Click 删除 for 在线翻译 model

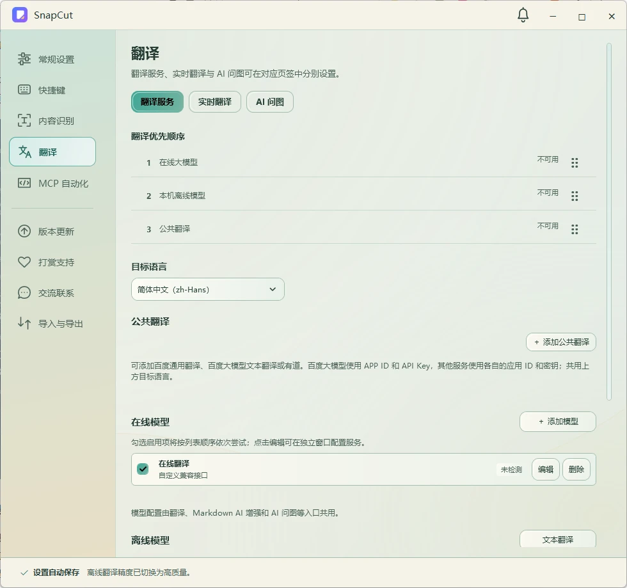(x=576, y=469)
